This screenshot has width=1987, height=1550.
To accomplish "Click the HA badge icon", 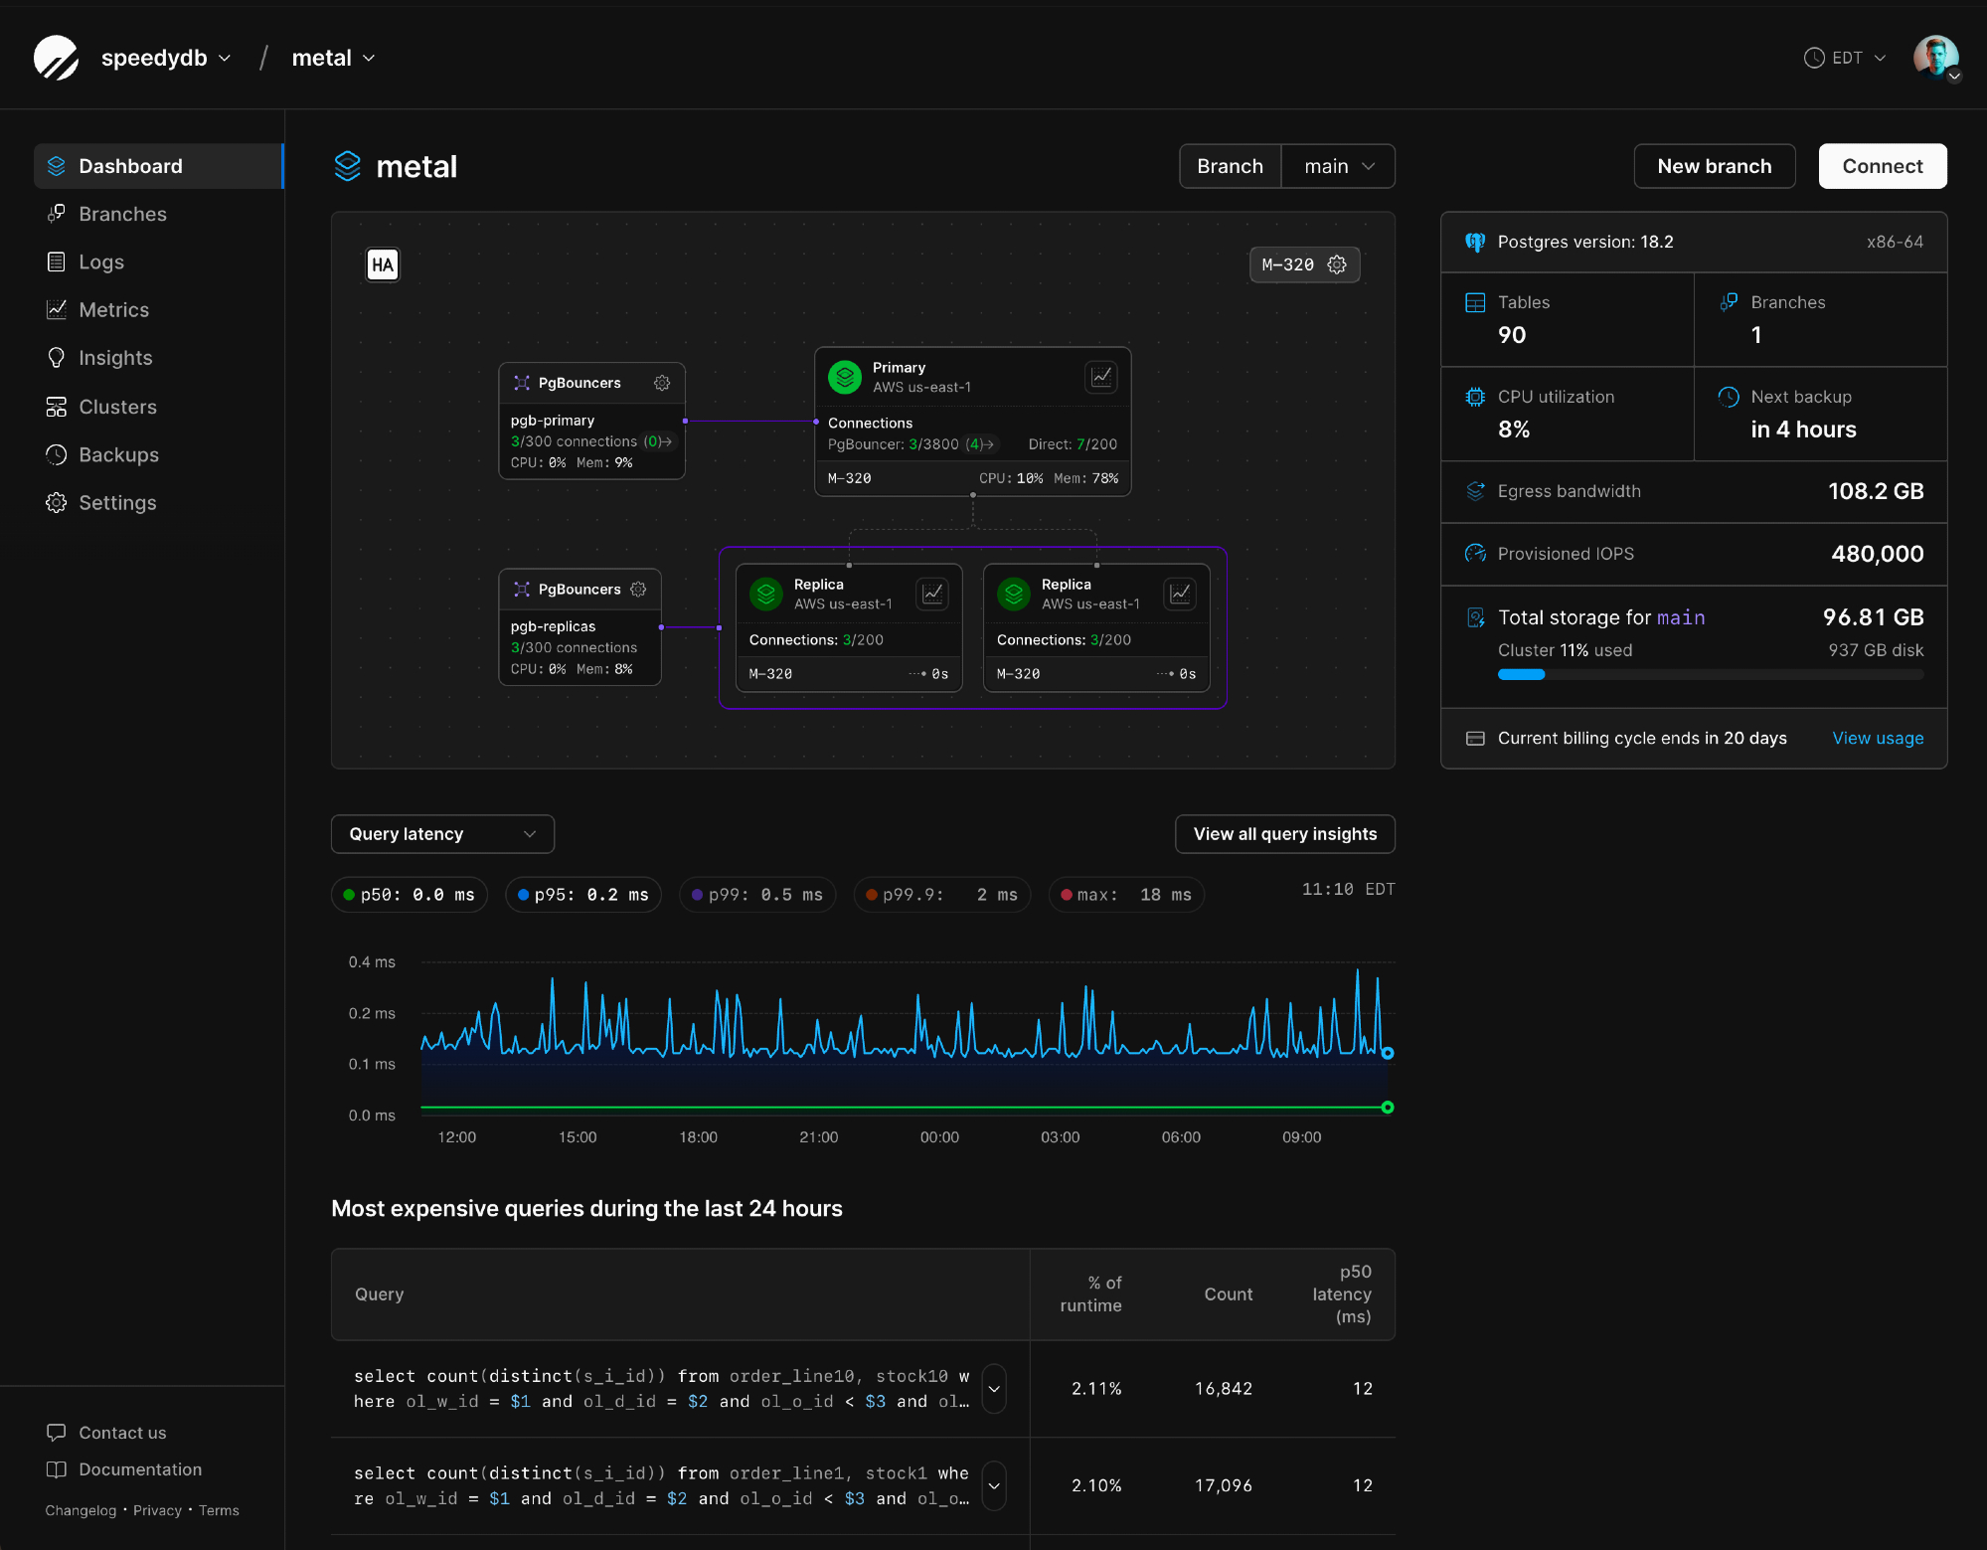I will coord(383,264).
